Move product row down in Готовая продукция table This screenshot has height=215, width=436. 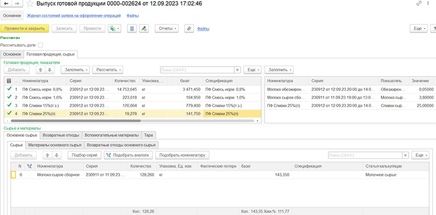(50, 70)
